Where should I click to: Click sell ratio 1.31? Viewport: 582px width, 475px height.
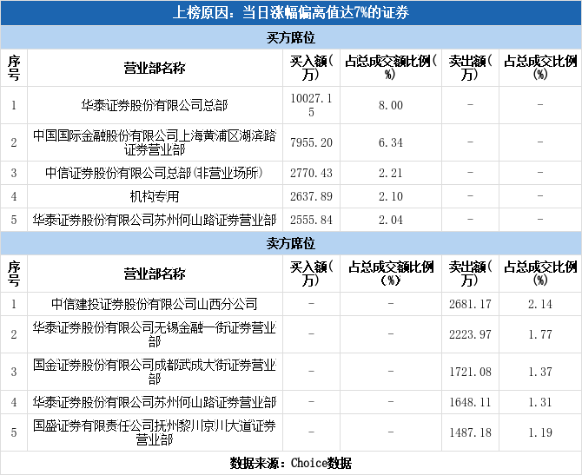(540, 402)
